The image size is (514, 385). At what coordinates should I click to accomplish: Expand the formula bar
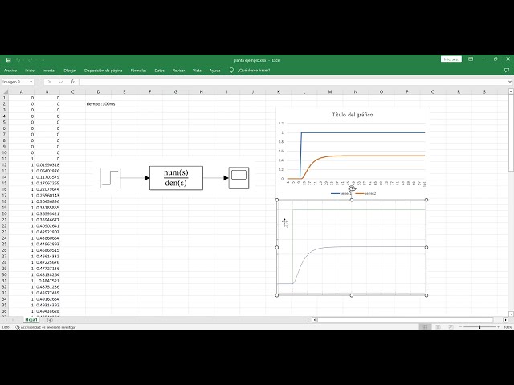click(510, 82)
